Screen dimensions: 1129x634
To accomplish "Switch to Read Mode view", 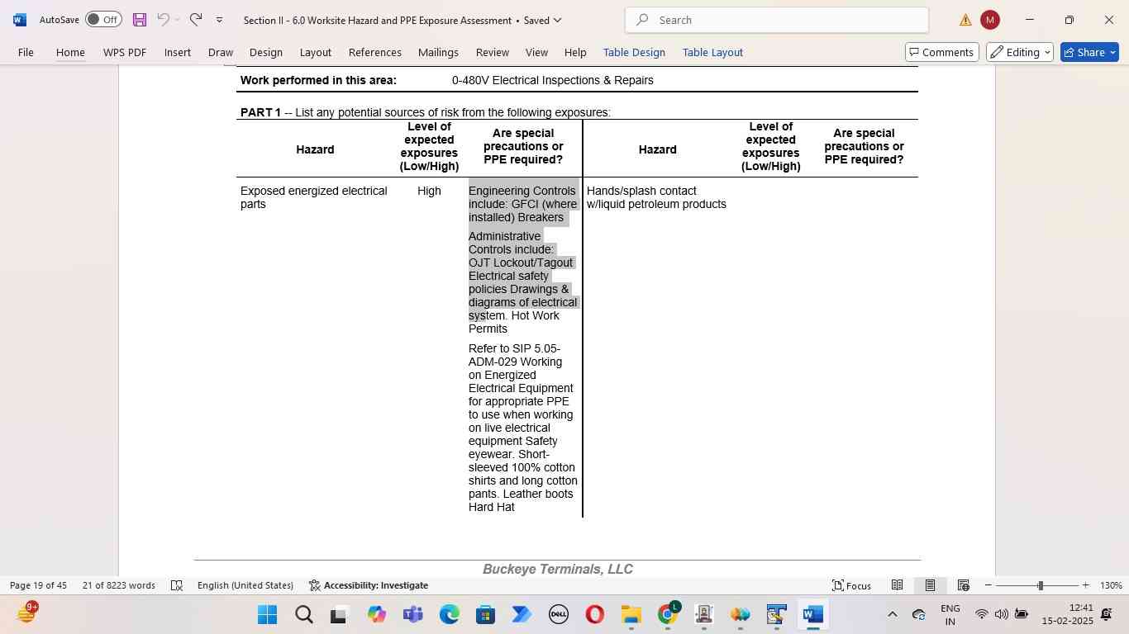I will point(897,585).
